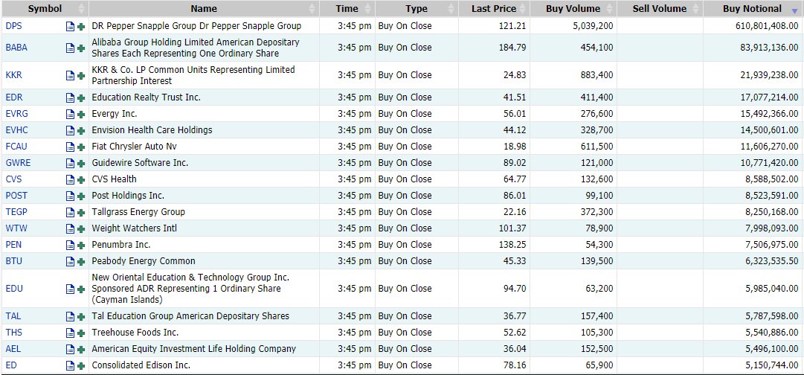Open the FCAU symbol link

point(16,146)
